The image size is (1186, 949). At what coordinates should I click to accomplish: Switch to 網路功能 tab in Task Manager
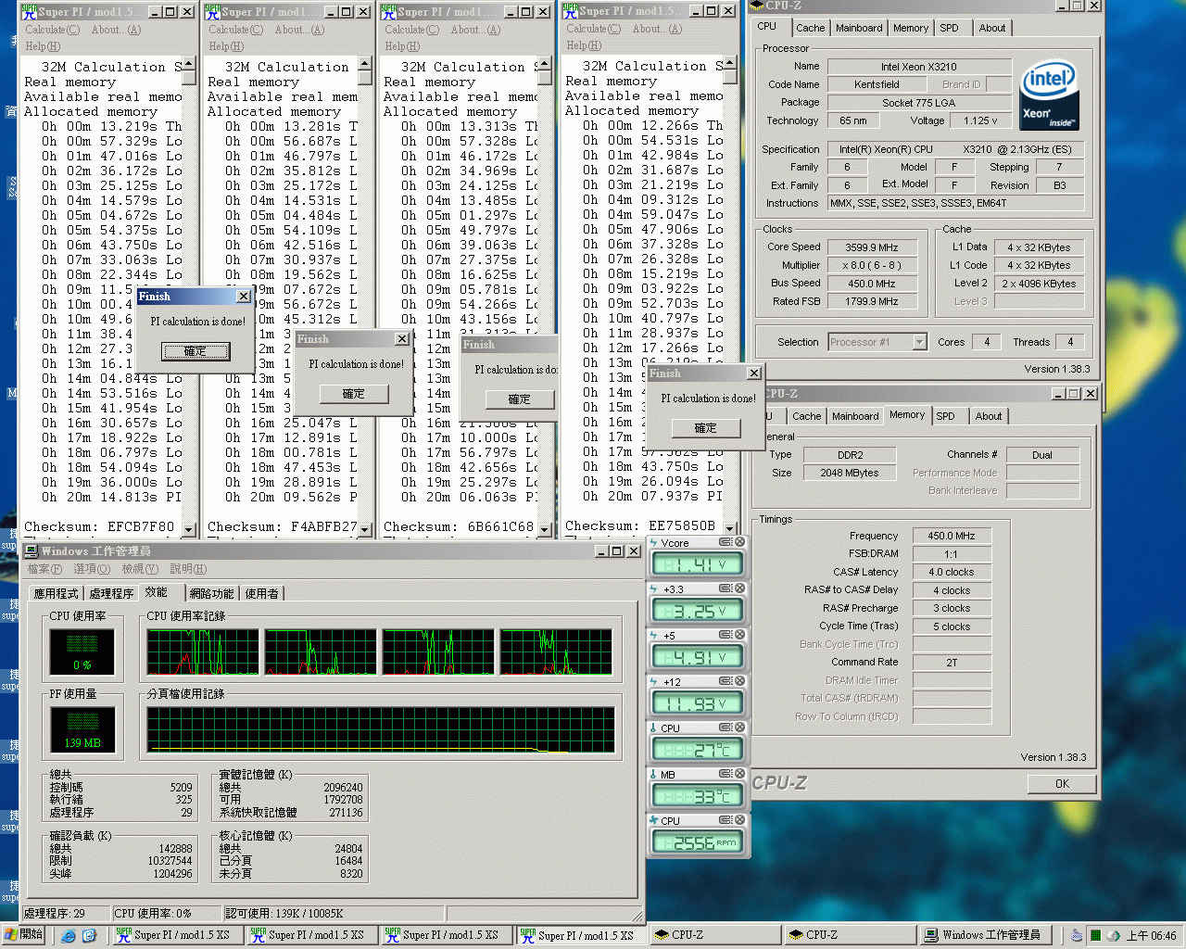point(212,593)
